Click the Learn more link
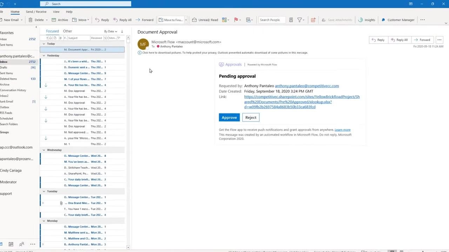This screenshot has height=252, width=449. coord(342,130)
